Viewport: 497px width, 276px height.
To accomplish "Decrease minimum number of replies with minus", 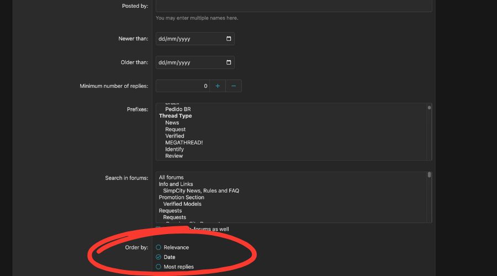I will [x=234, y=86].
